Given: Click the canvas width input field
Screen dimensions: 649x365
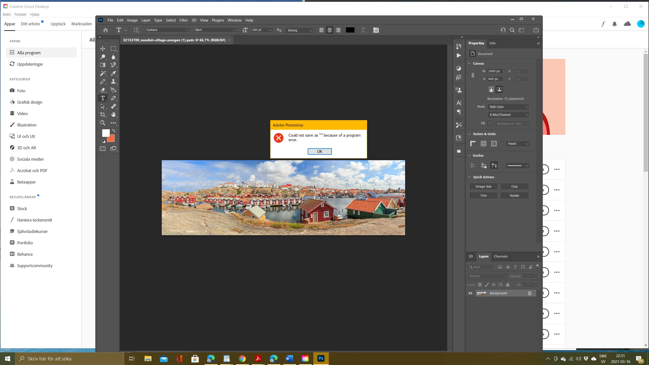Looking at the screenshot, I should (495, 71).
